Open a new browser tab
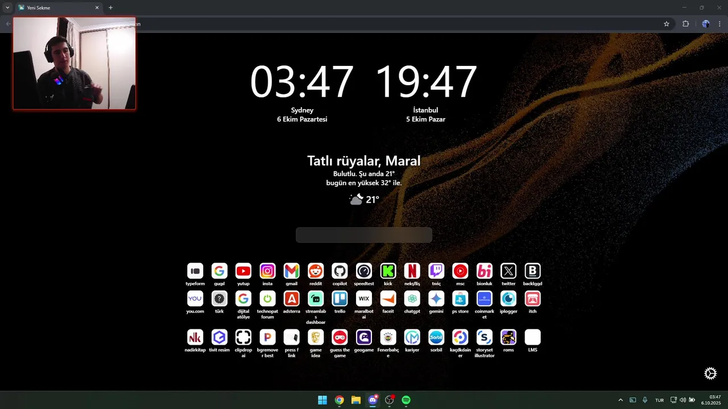Screen dimensions: 728x409 click(110, 8)
